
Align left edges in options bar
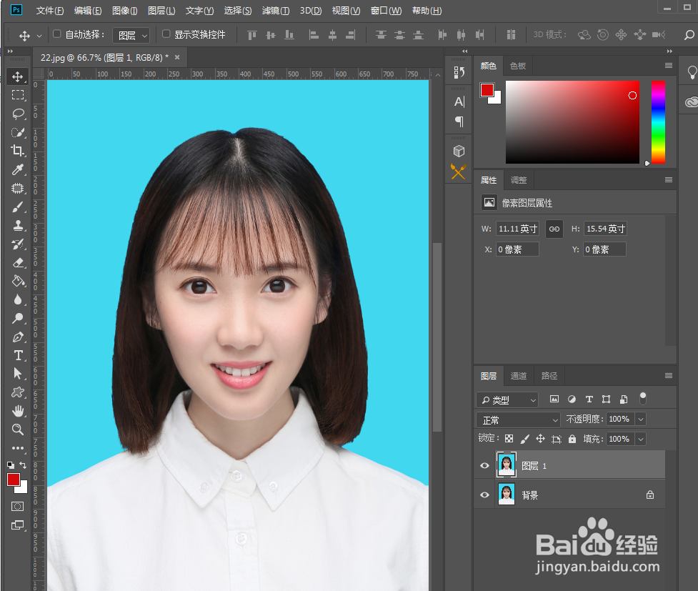coord(314,35)
